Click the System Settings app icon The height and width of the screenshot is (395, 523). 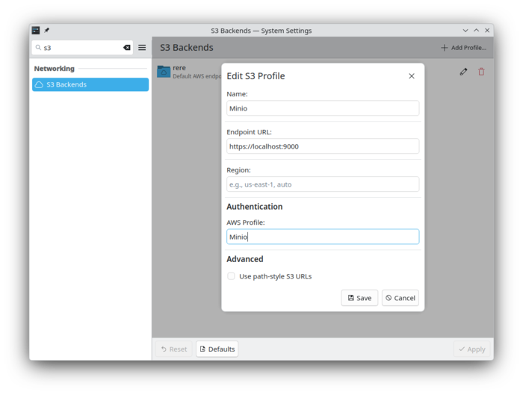pos(36,31)
